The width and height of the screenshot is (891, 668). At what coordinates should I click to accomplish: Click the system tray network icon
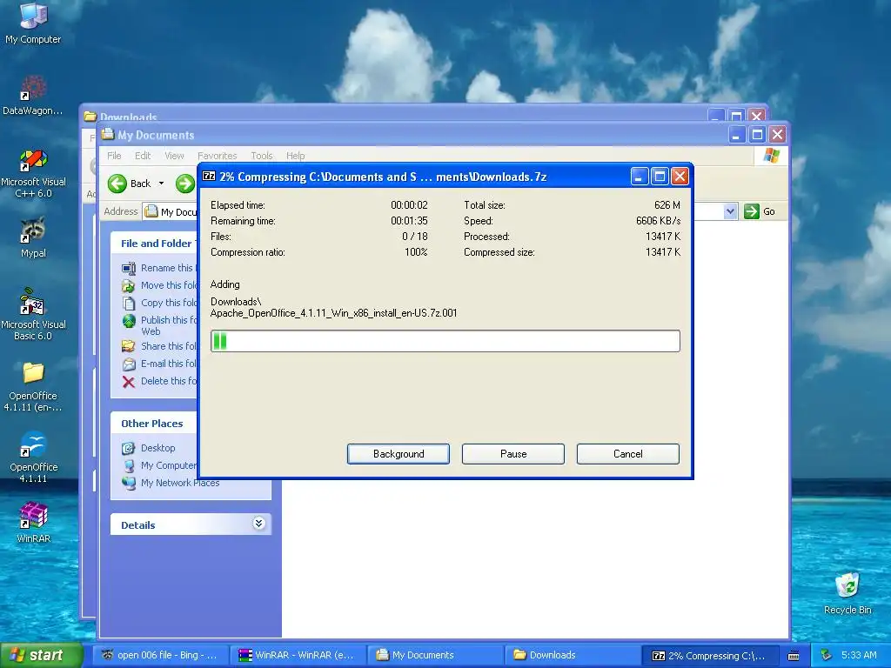pyautogui.click(x=827, y=655)
